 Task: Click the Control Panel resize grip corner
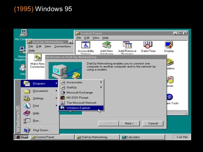186,113
